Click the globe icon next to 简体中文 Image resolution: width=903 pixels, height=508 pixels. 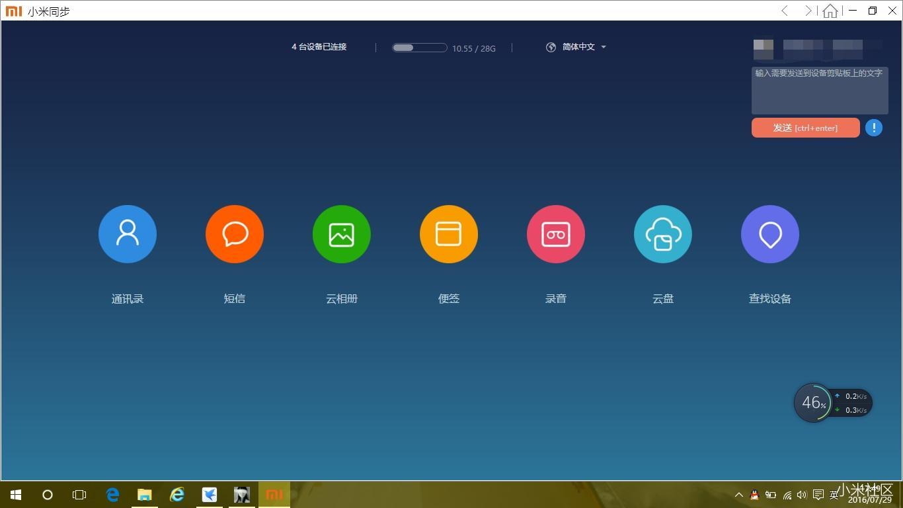pyautogui.click(x=550, y=47)
